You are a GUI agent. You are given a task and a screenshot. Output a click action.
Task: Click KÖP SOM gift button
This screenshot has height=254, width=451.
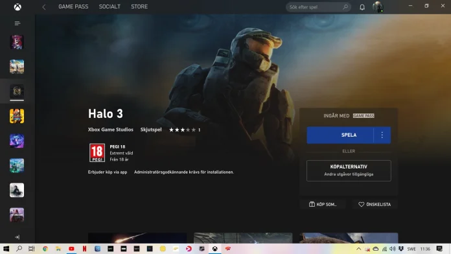tap(323, 204)
